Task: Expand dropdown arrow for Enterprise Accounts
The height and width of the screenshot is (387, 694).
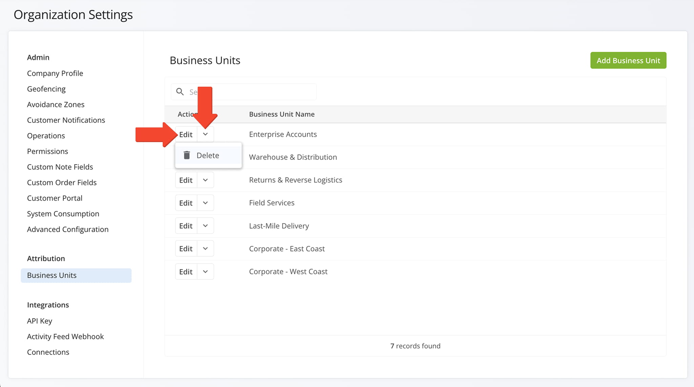Action: click(205, 134)
